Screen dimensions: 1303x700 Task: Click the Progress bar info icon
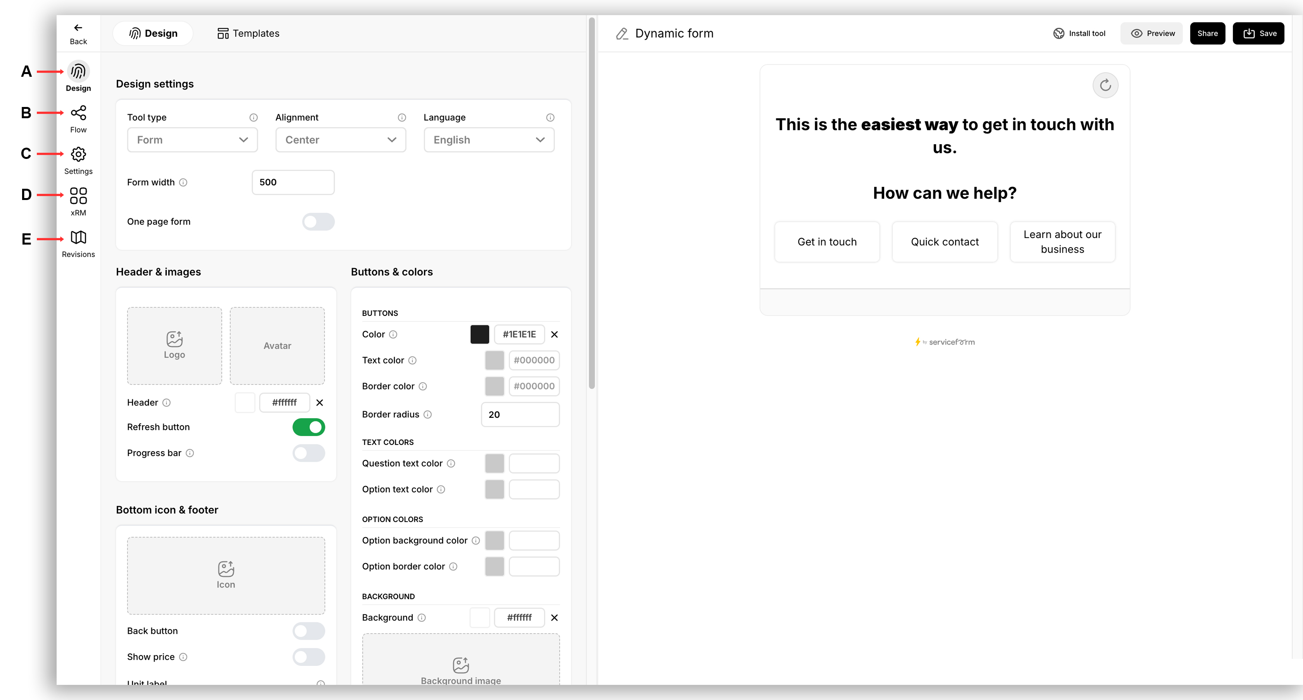pyautogui.click(x=190, y=453)
